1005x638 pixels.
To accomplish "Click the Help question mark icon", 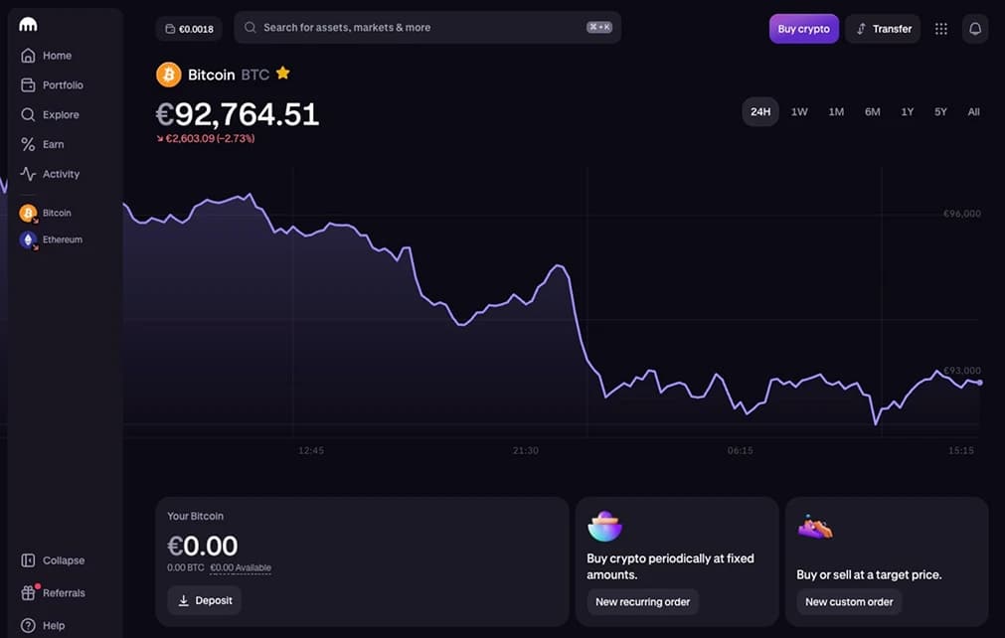I will coord(28,626).
